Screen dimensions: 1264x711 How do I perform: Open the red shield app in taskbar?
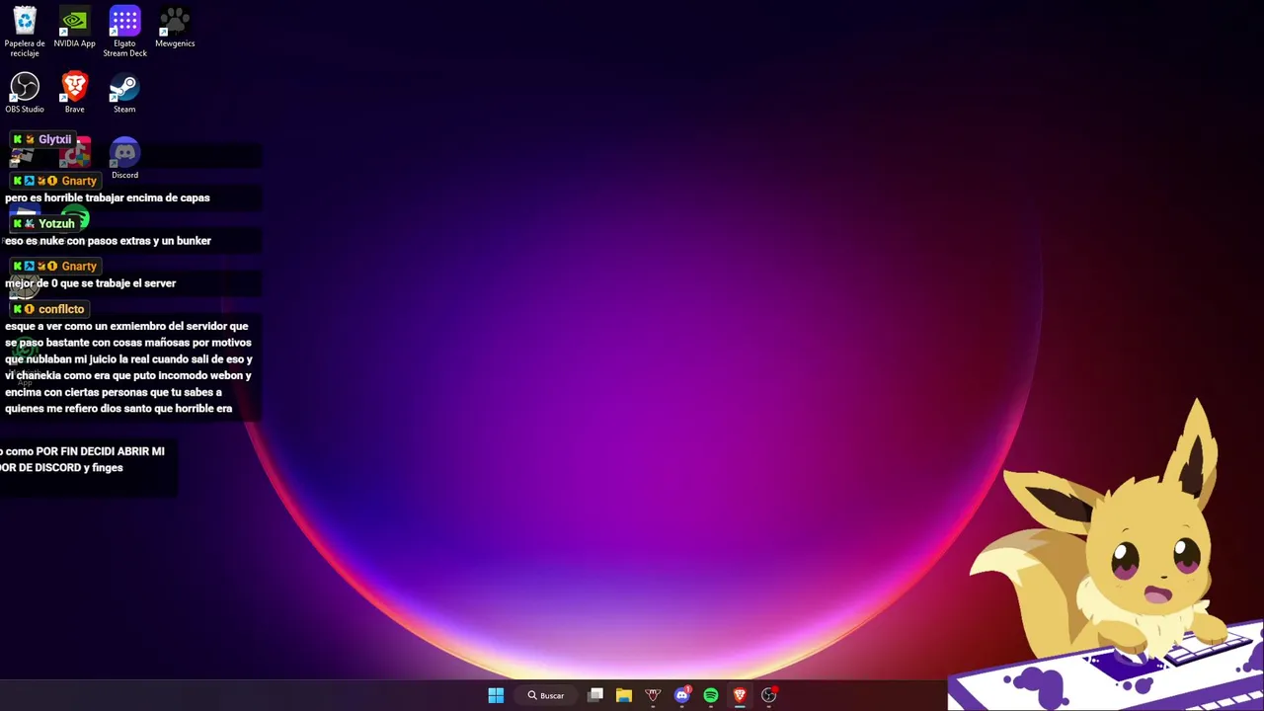coord(653,695)
